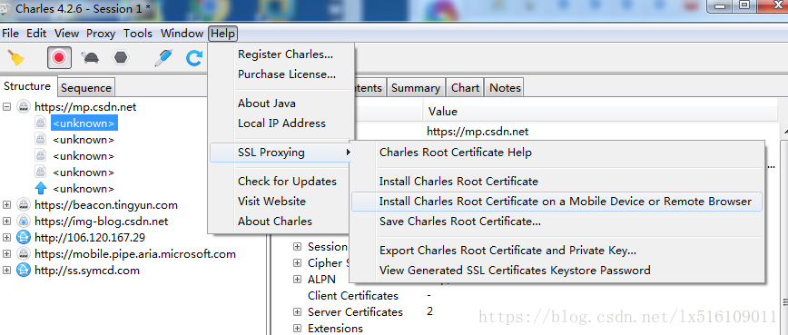Expand the http://106.120.167.29 node
The height and width of the screenshot is (335, 788).
pos(7,237)
